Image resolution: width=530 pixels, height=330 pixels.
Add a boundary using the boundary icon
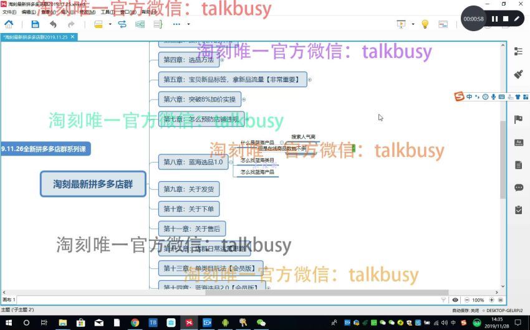140,24
